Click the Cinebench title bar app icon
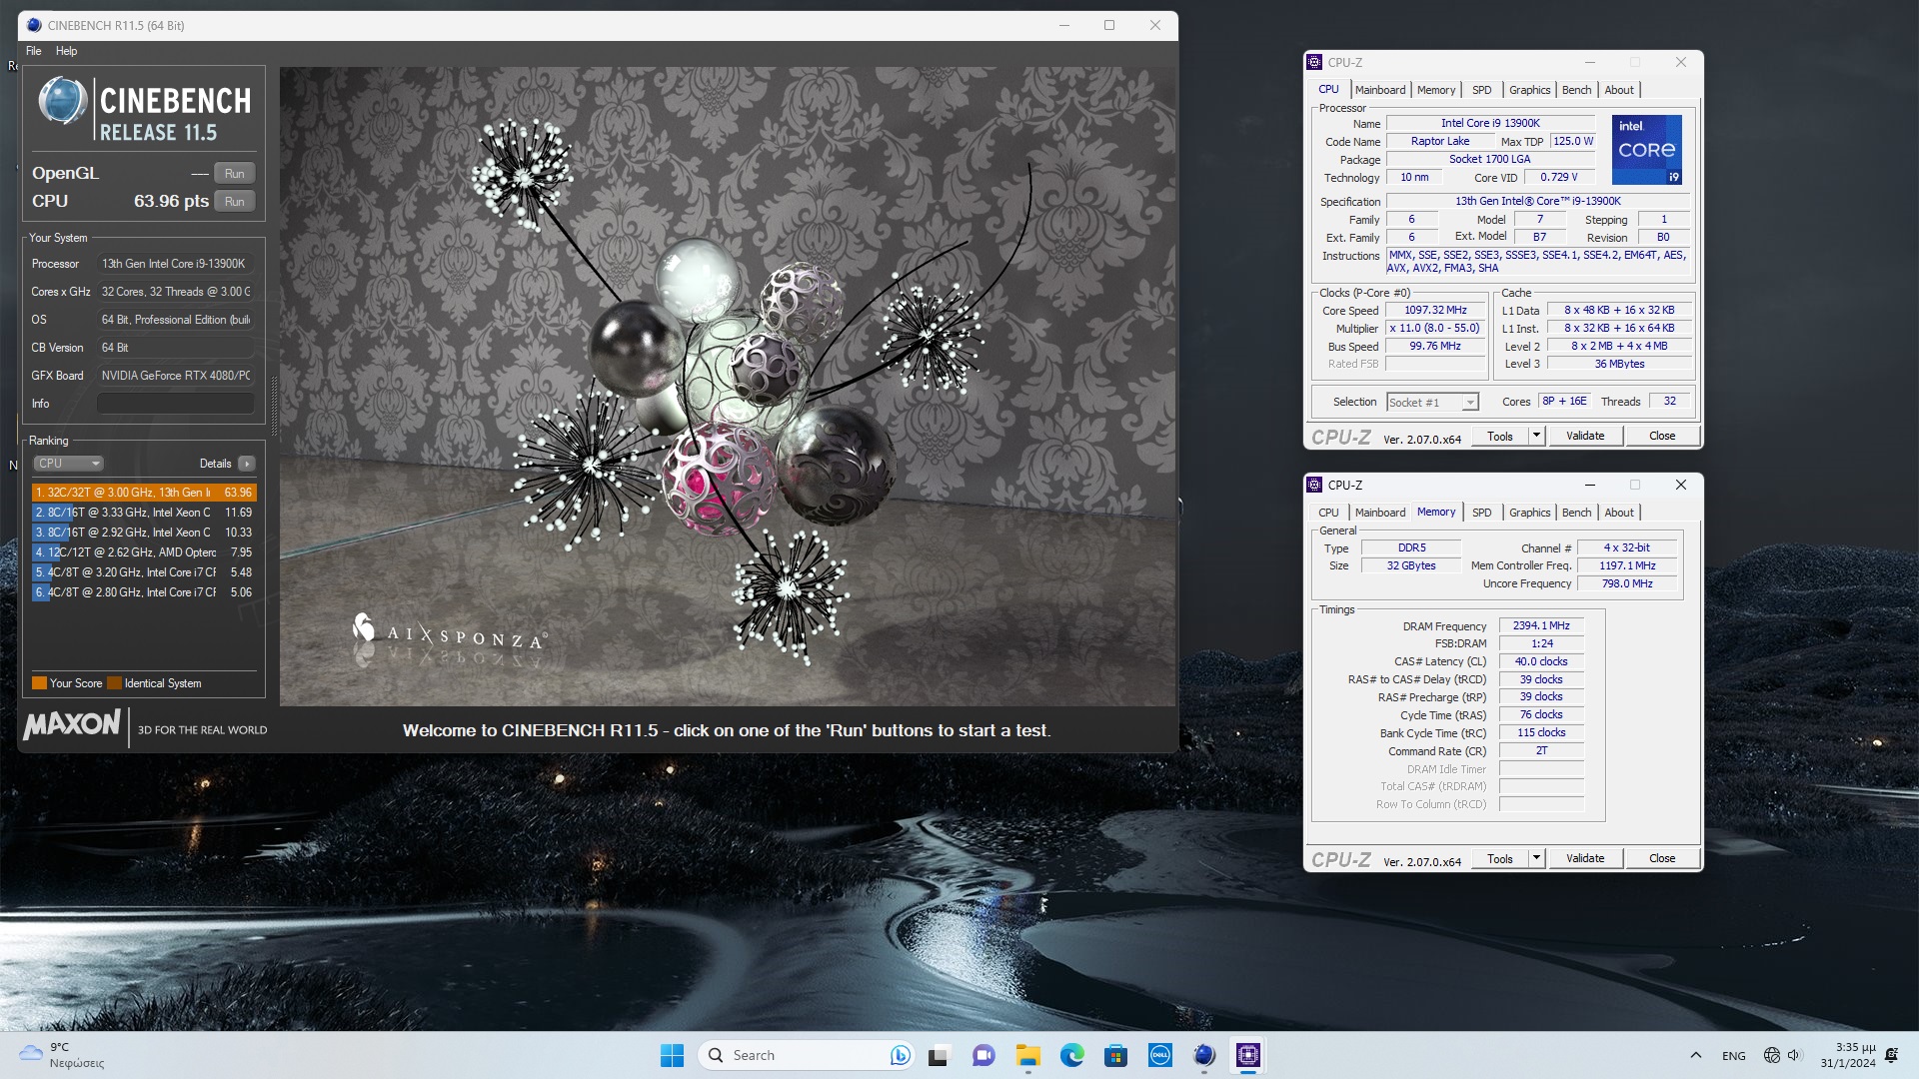Screen dimensions: 1919x1079 (34, 25)
